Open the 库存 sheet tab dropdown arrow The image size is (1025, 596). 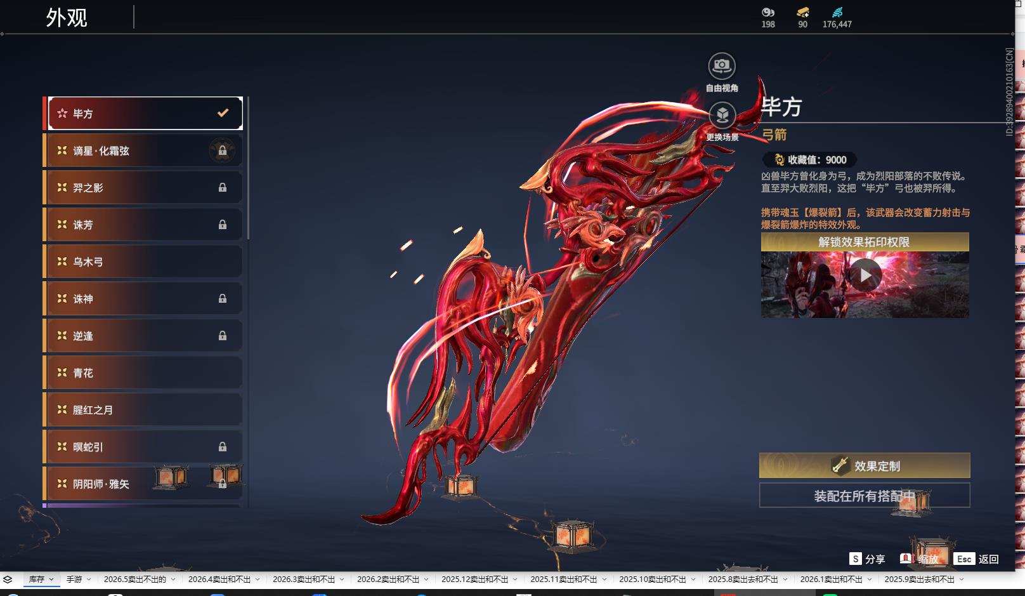51,579
